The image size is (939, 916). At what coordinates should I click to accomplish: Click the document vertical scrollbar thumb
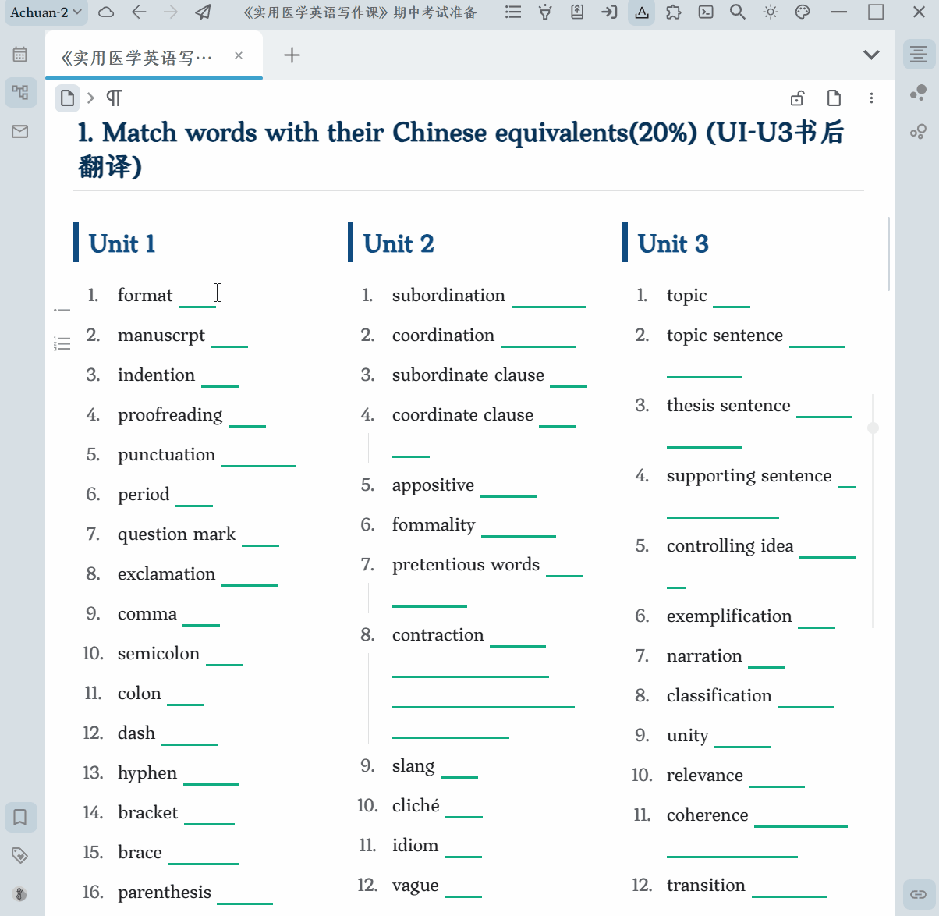click(x=888, y=254)
